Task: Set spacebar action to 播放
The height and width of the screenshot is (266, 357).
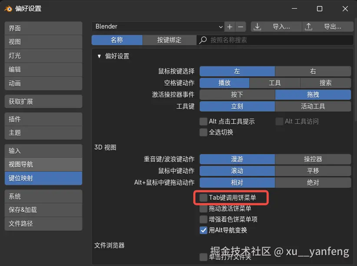Action: 225,83
